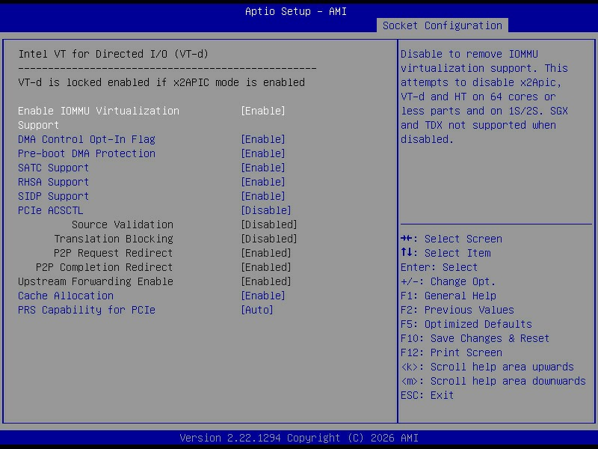This screenshot has width=598, height=449.
Task: Click the Intel VT for Directed I/O heading
Action: (x=114, y=54)
